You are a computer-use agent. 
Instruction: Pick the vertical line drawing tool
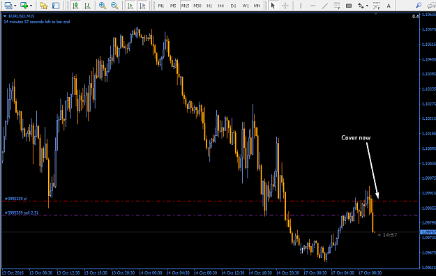[x=301, y=6]
